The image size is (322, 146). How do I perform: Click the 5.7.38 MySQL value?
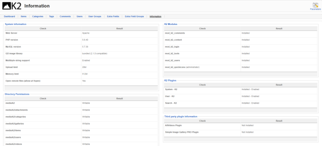pyautogui.click(x=85, y=47)
